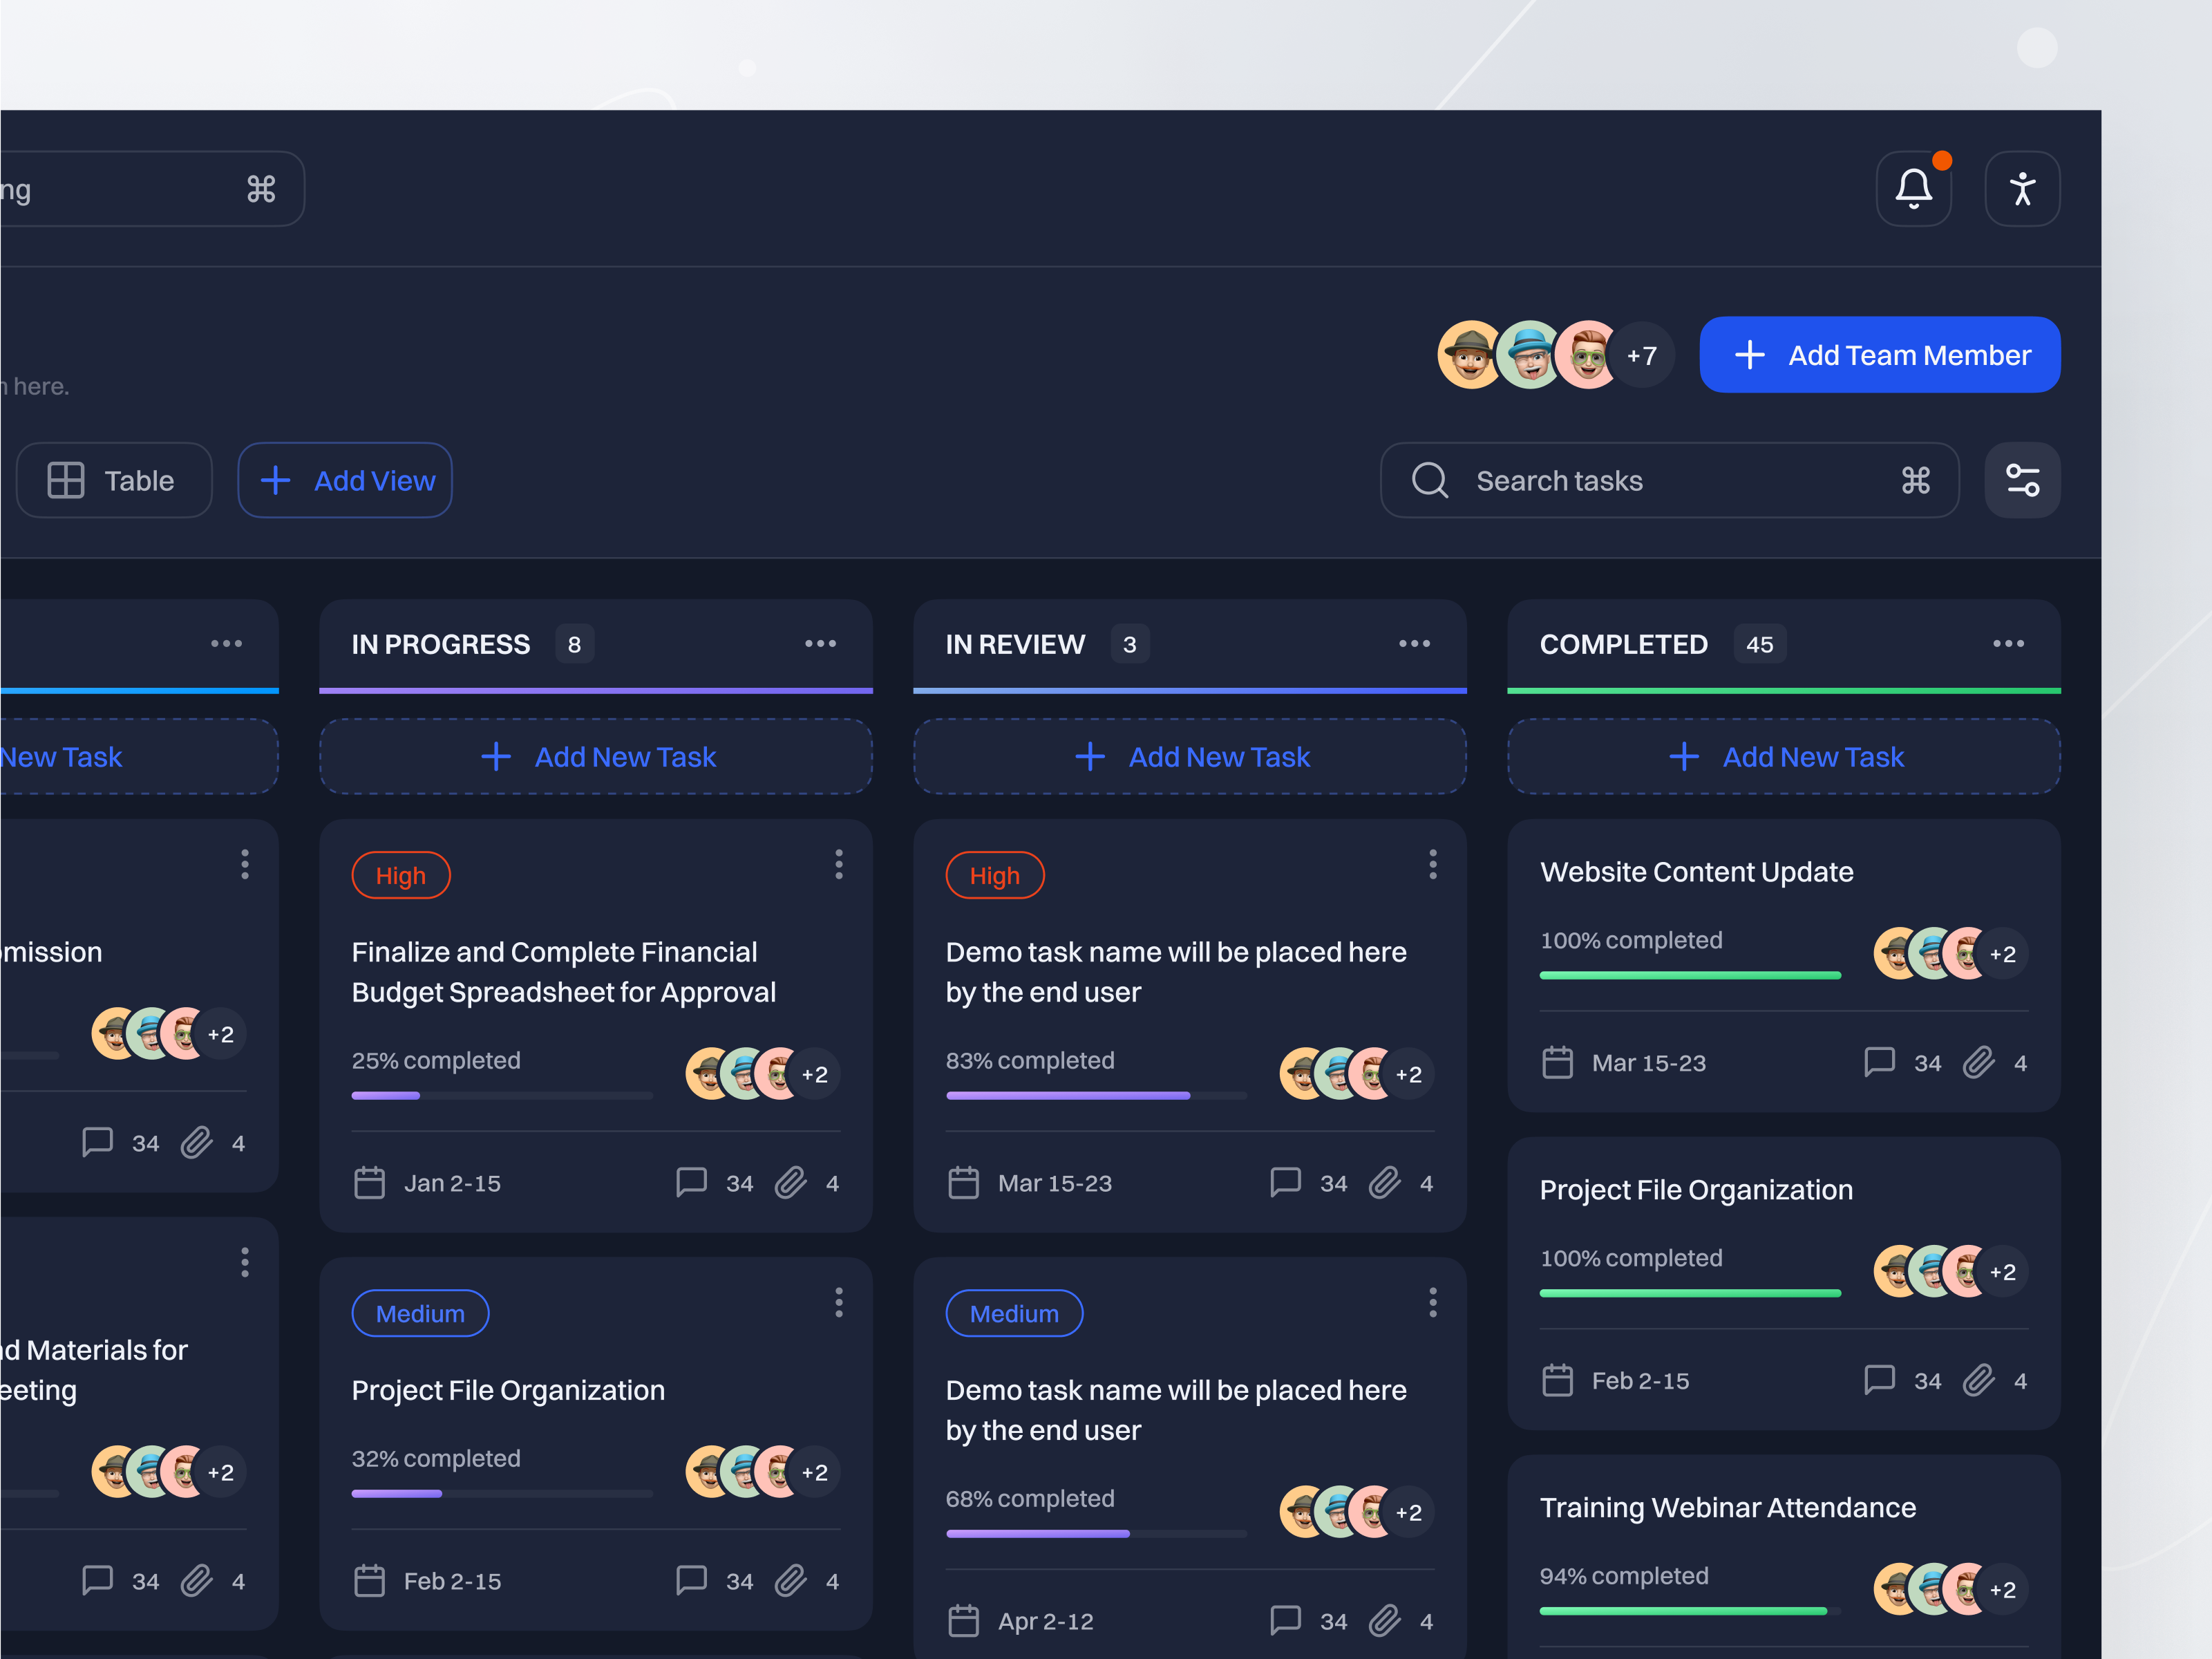
Task: Open the COMPLETED column more options
Action: click(x=2008, y=644)
